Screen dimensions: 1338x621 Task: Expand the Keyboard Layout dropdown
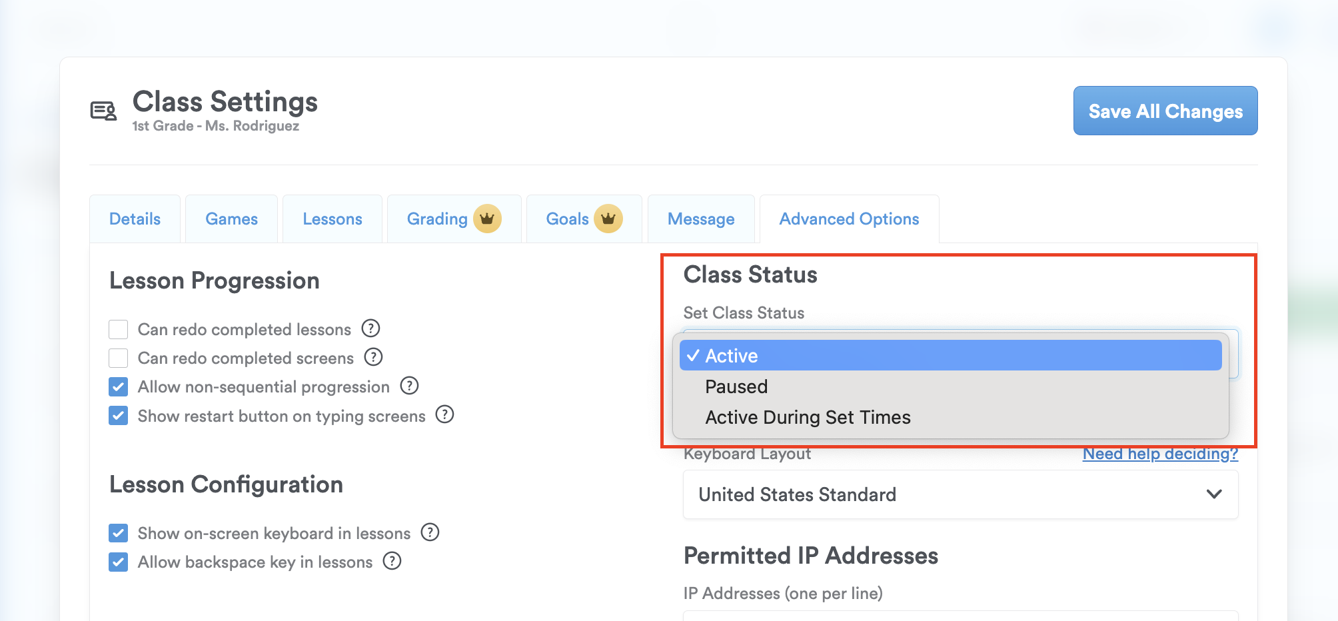[960, 494]
